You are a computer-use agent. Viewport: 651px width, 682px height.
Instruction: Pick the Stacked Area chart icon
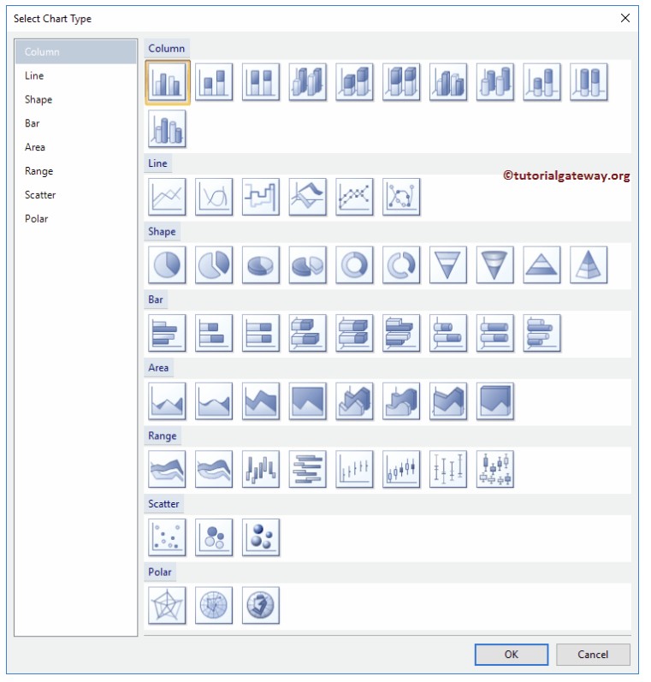point(261,401)
